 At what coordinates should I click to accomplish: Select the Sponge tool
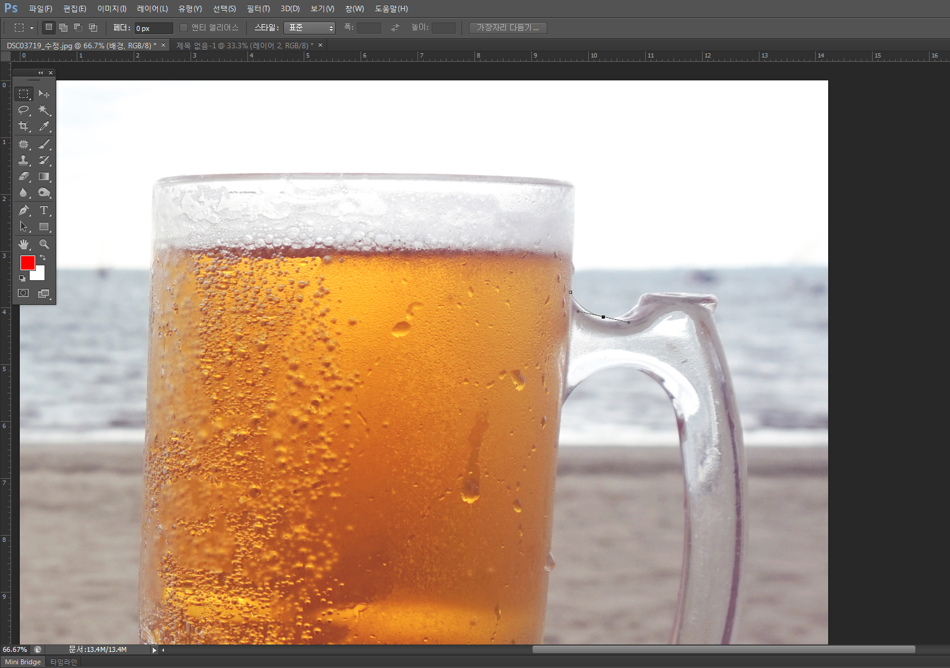44,192
